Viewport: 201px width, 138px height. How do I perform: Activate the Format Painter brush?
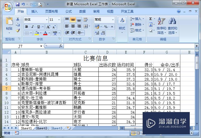[x=18, y=30]
